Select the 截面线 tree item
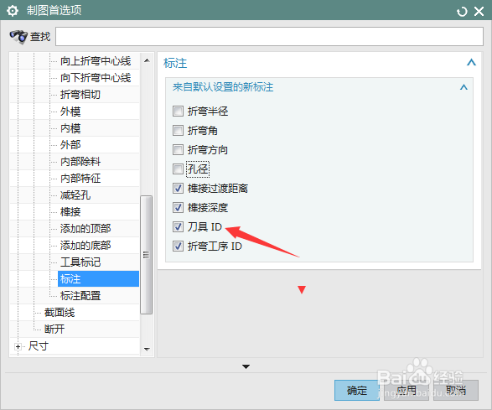 click(60, 313)
